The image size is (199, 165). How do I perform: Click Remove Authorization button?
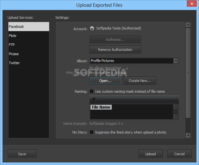coord(115,50)
